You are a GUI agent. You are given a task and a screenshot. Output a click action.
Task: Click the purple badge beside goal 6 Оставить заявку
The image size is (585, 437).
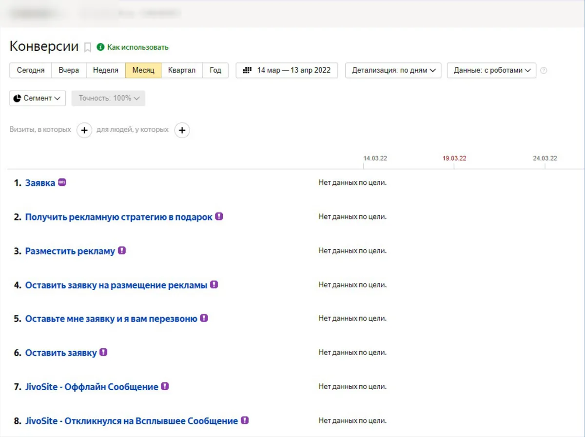pyautogui.click(x=103, y=352)
